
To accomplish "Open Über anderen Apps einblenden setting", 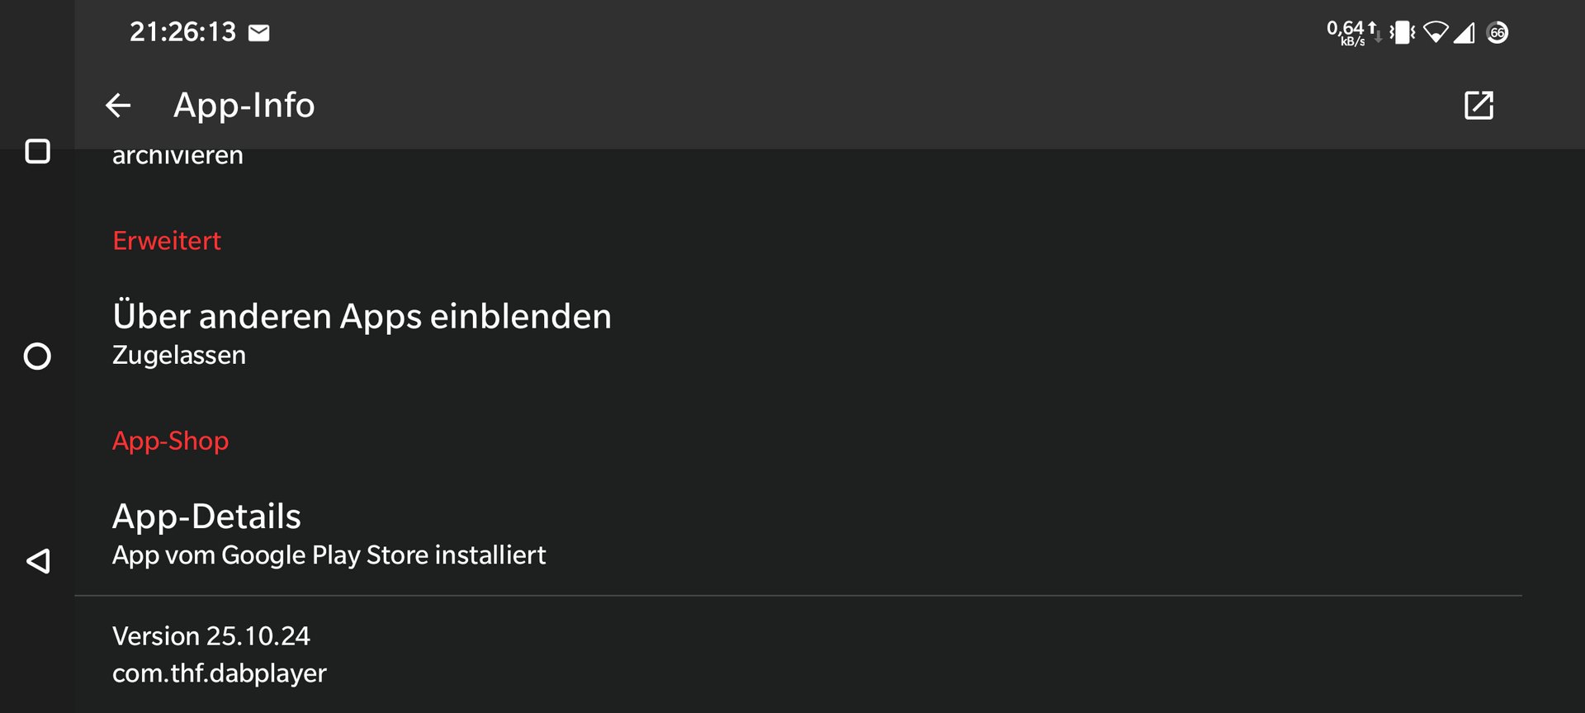I will 362,317.
